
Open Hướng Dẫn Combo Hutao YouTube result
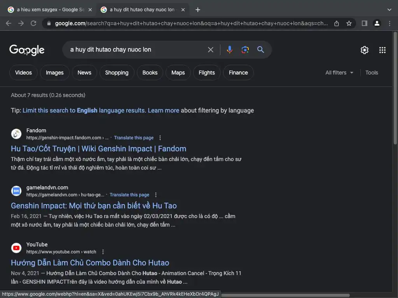tap(90, 263)
